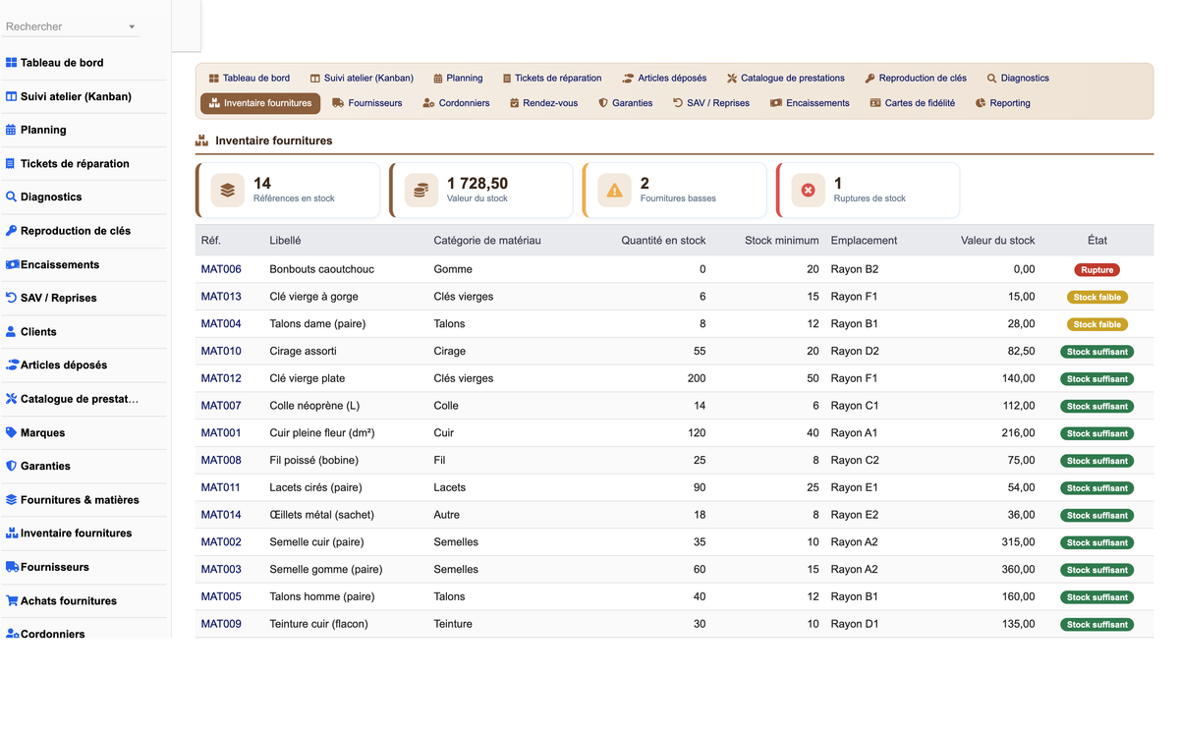Click Stock suffisant badge for Cirage assorti
This screenshot has width=1179, height=730.
pyautogui.click(x=1097, y=352)
